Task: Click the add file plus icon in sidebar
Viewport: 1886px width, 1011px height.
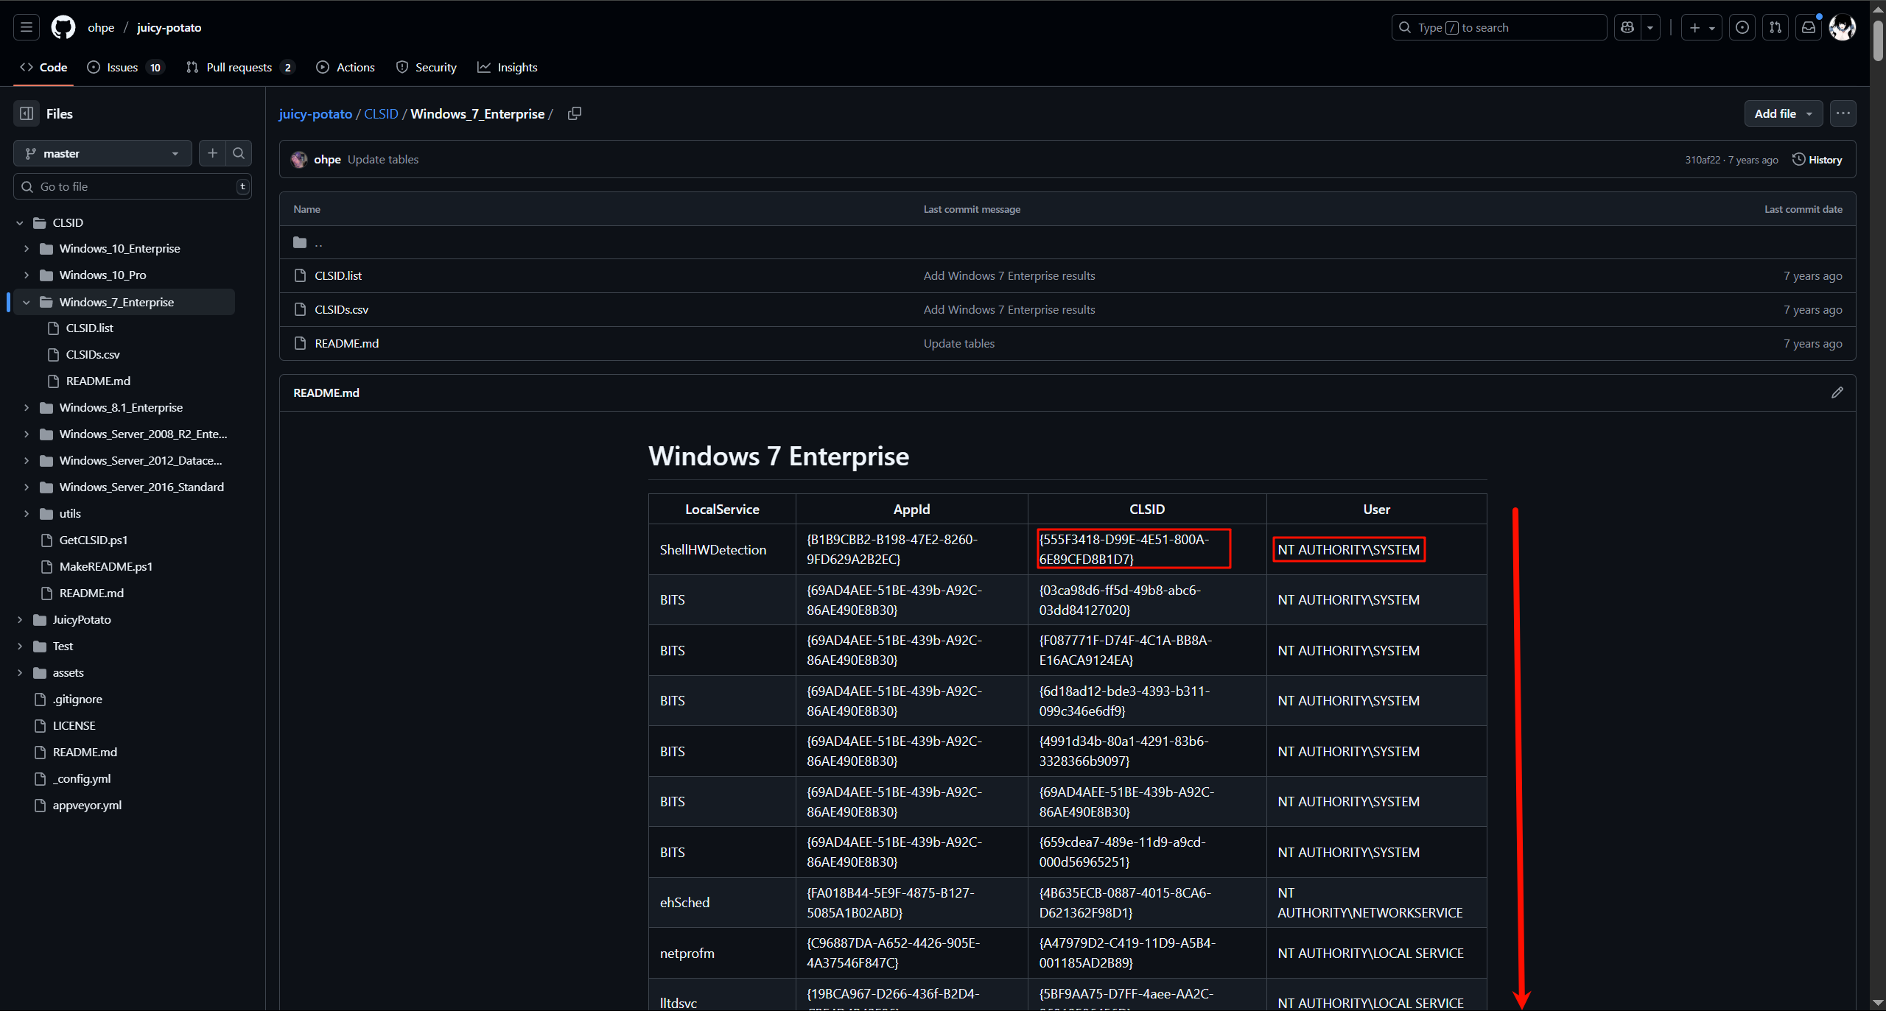Action: pos(212,153)
